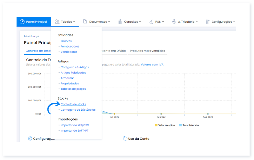Click the Configurações sliders icon in navbar

point(208,22)
